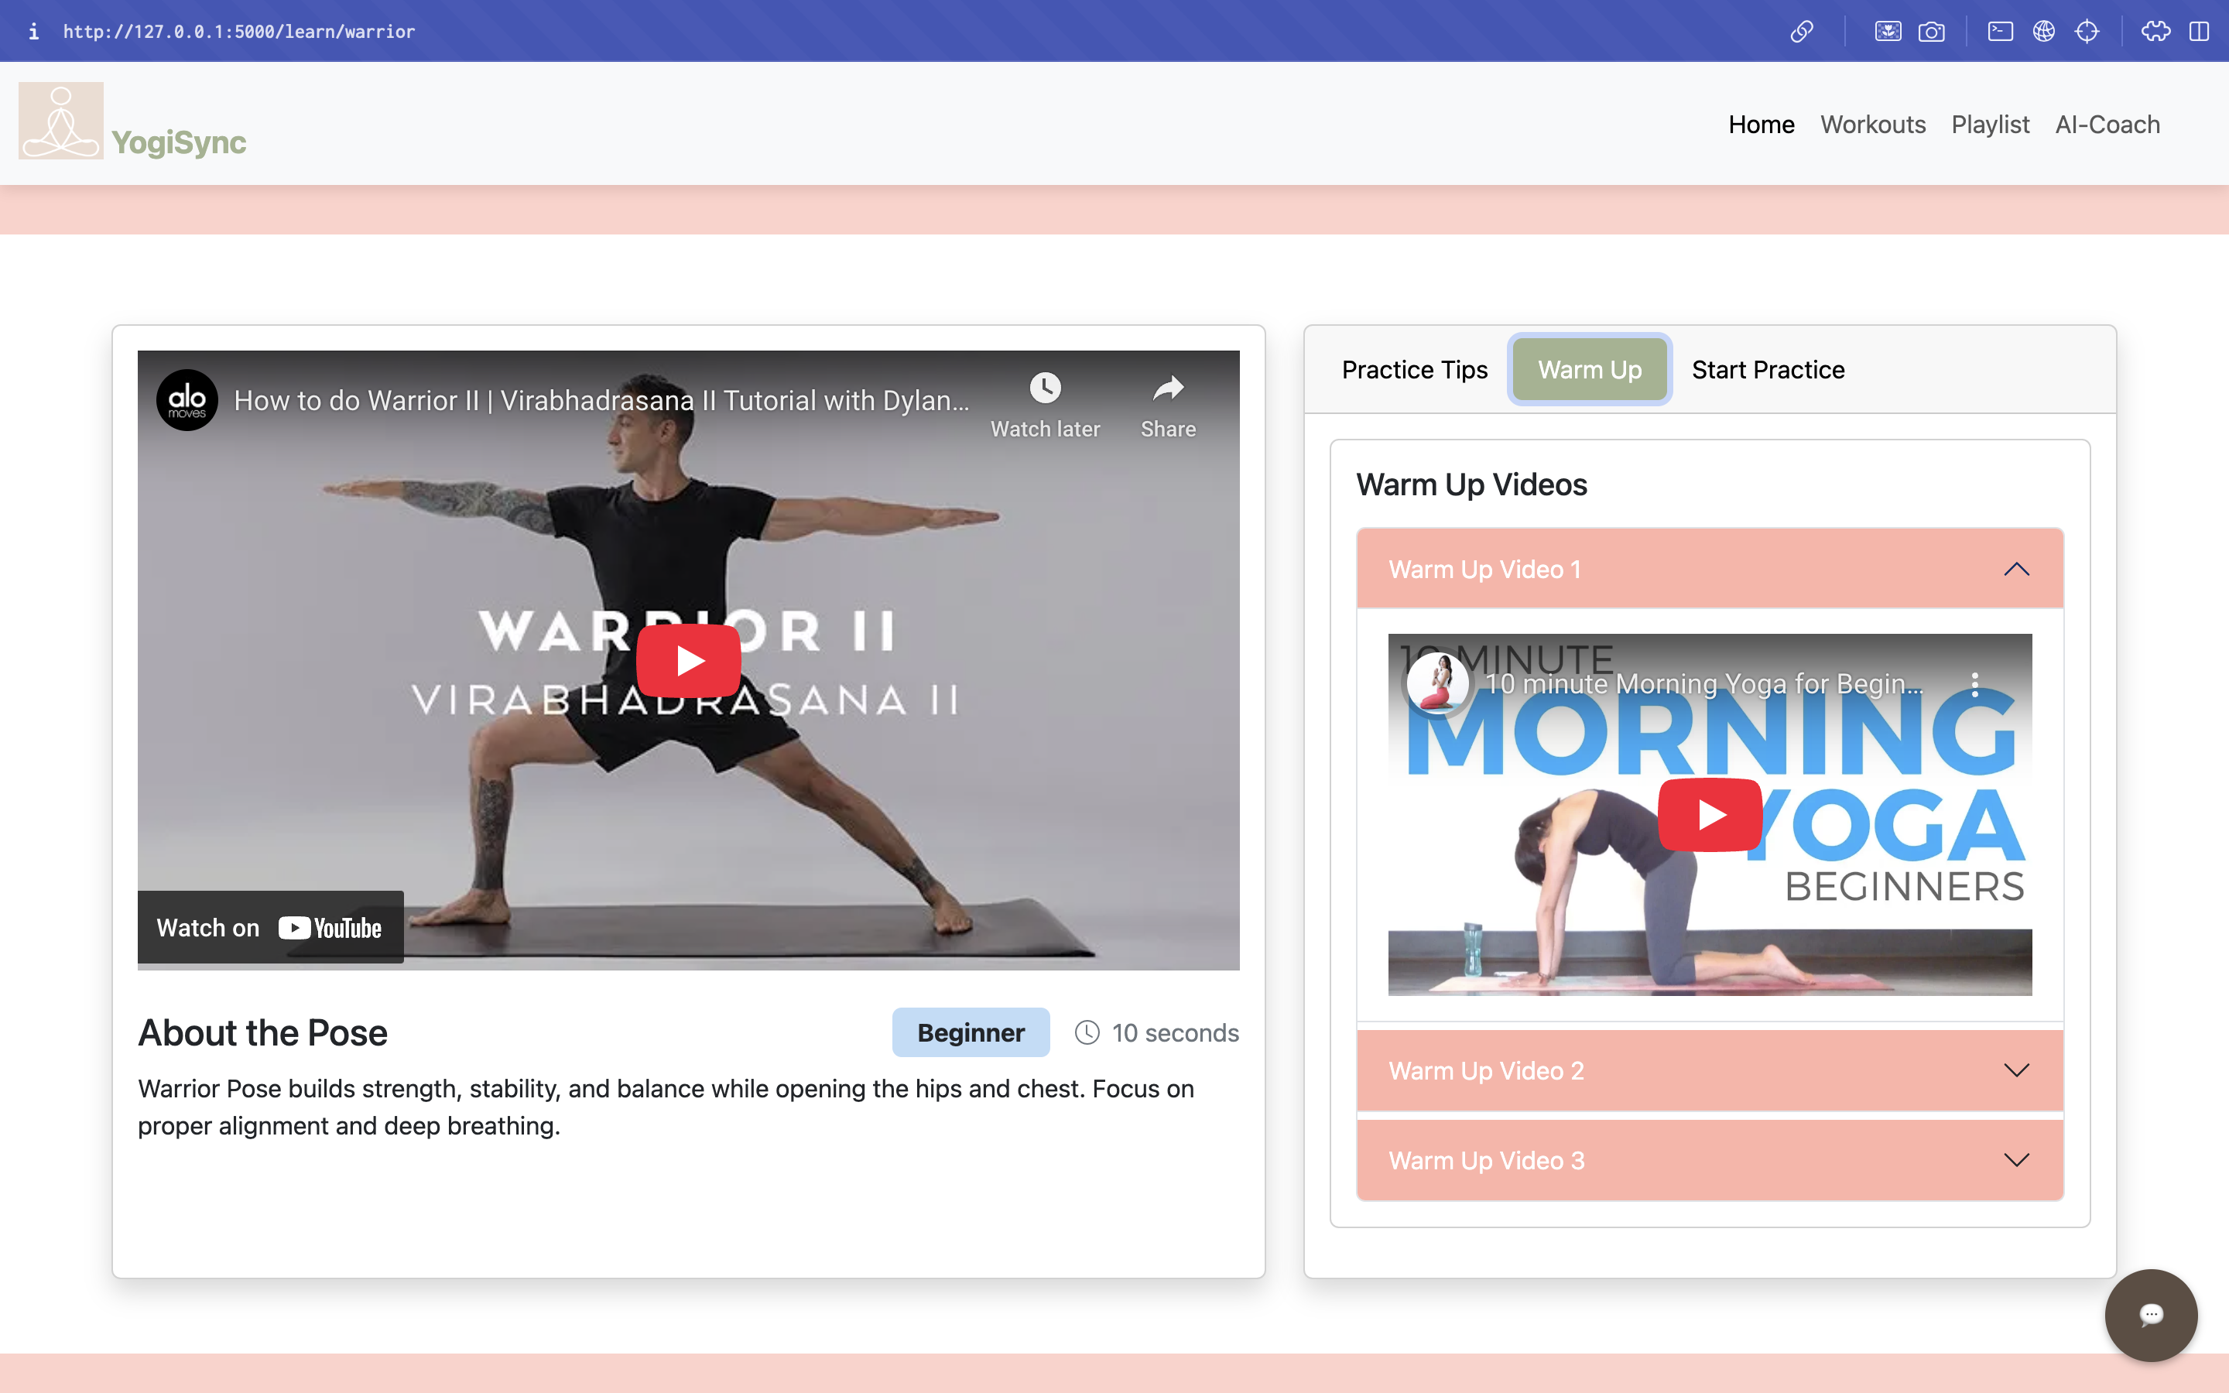This screenshot has width=2229, height=1393.
Task: Open the AI-Coach nav link
Action: (2107, 125)
